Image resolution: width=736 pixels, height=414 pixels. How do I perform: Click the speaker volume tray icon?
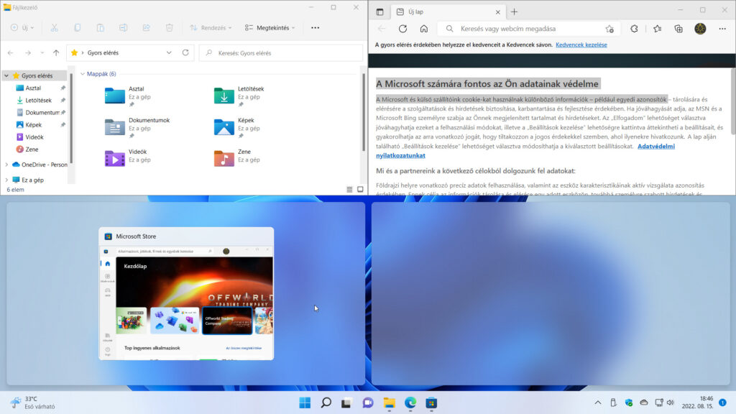tap(671, 402)
